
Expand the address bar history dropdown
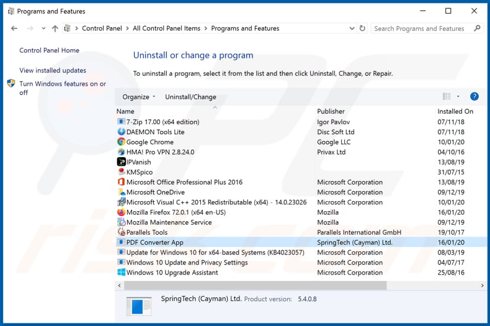click(x=352, y=29)
